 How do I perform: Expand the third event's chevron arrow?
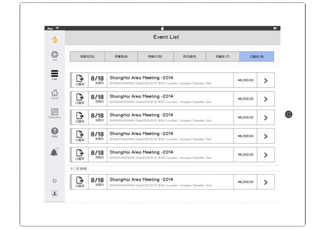(266, 118)
